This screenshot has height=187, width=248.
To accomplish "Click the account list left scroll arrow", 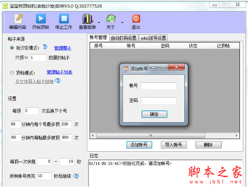I will coord(93,136).
